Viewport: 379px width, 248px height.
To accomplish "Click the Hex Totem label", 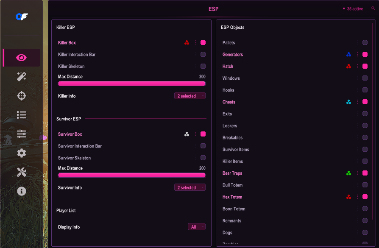I will [232, 197].
